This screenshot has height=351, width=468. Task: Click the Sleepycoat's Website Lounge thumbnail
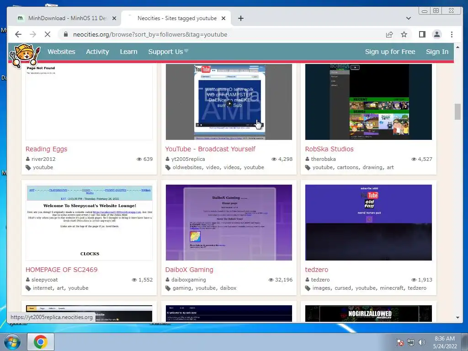89,223
